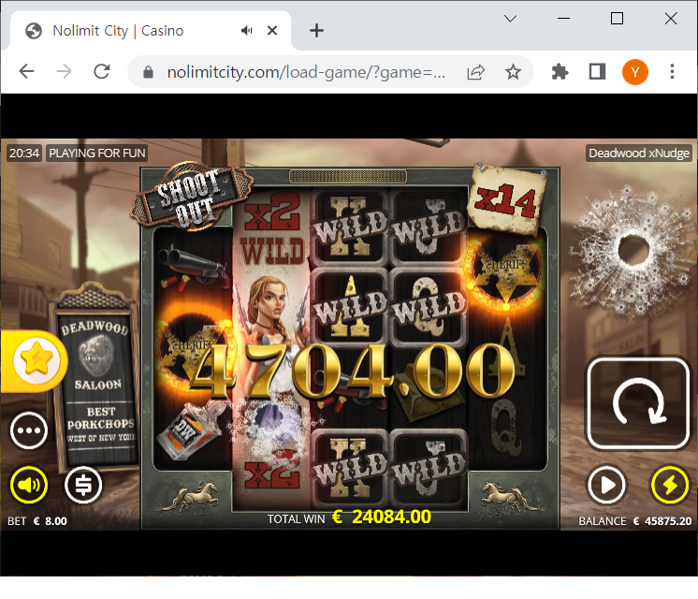Image resolution: width=698 pixels, height=599 pixels.
Task: Open bet settings with the dollar icon
Action: coord(83,485)
